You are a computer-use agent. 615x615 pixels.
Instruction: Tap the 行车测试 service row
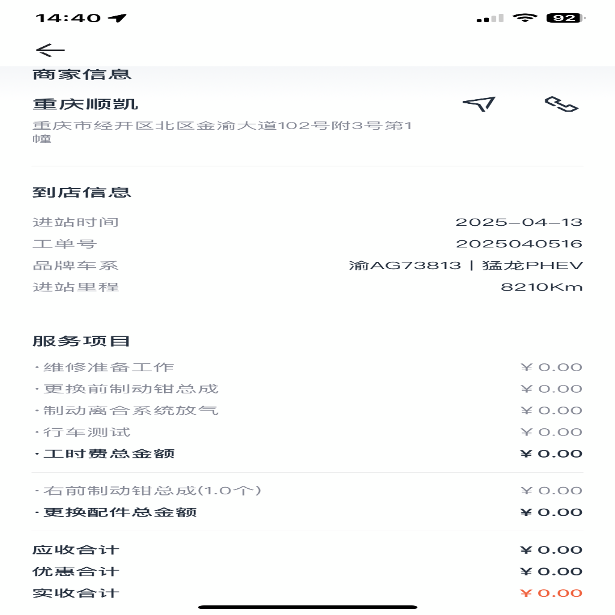point(307,432)
